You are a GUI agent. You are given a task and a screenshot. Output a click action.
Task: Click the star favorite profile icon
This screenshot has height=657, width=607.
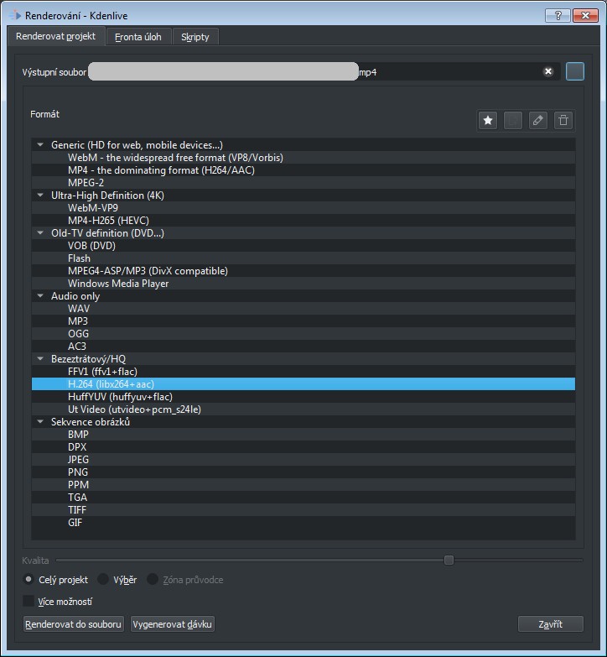tap(488, 121)
